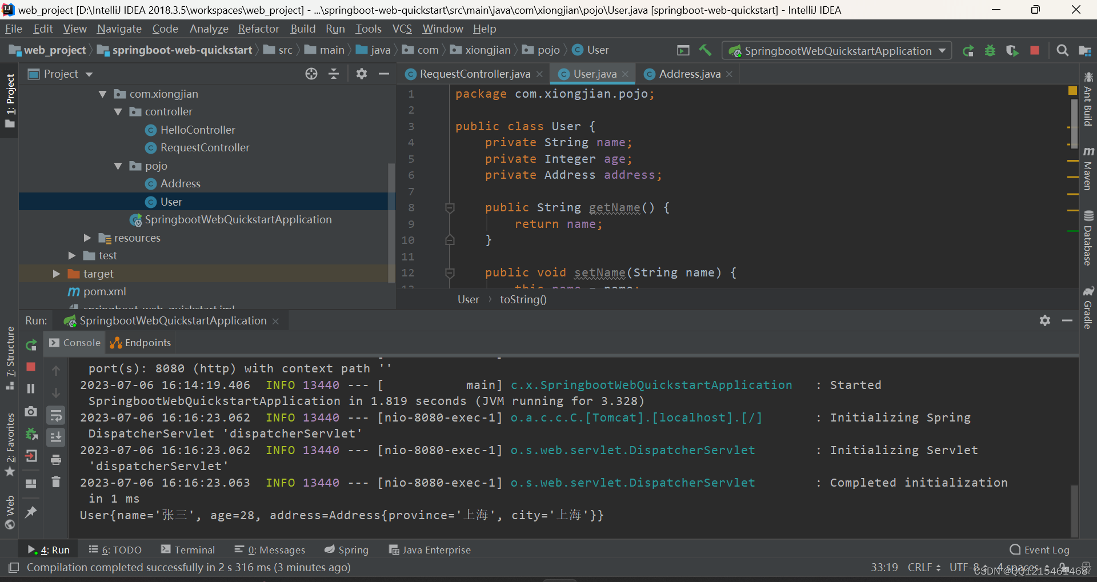Open Maven side panel
1097x582 pixels.
[x=1088, y=168]
